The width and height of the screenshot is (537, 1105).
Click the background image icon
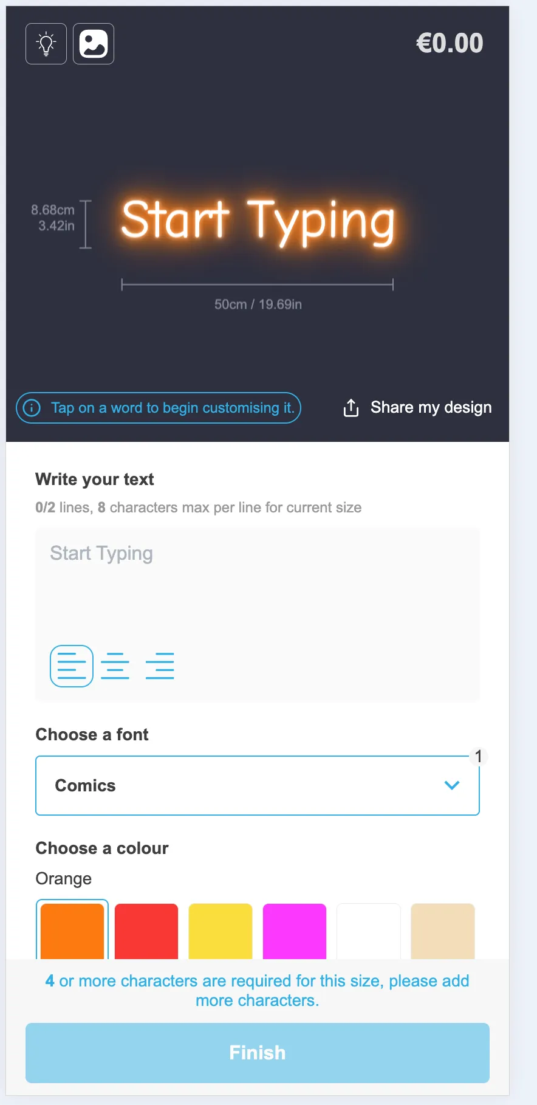[x=94, y=44]
